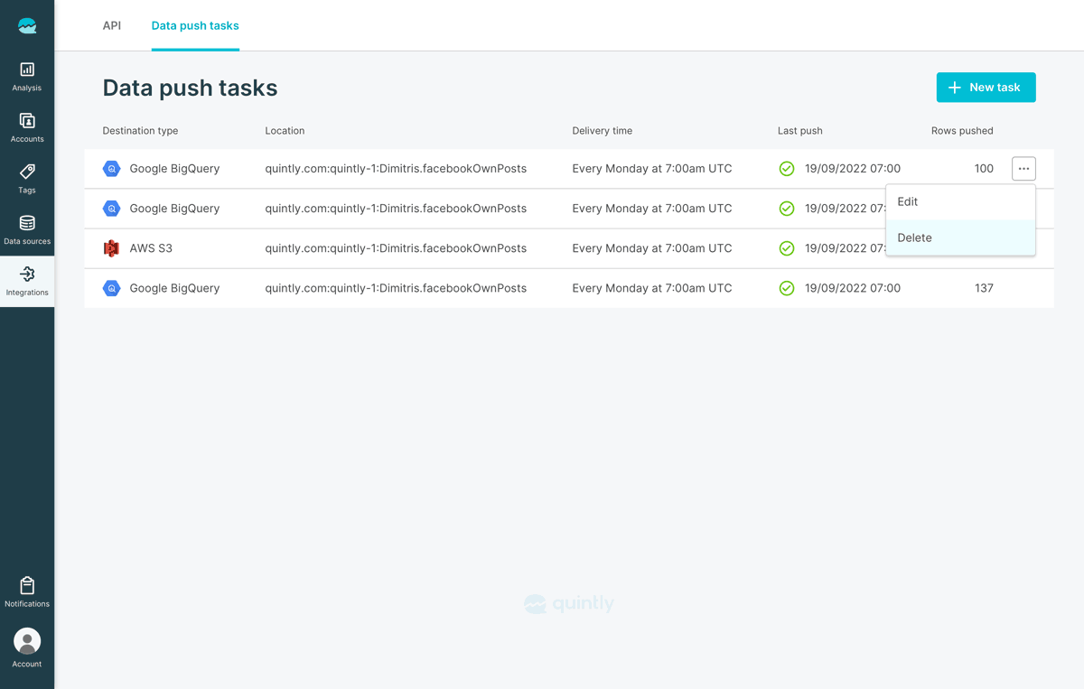Click the success checkmark in the 137-row task
This screenshot has width=1084, height=689.
(x=787, y=288)
